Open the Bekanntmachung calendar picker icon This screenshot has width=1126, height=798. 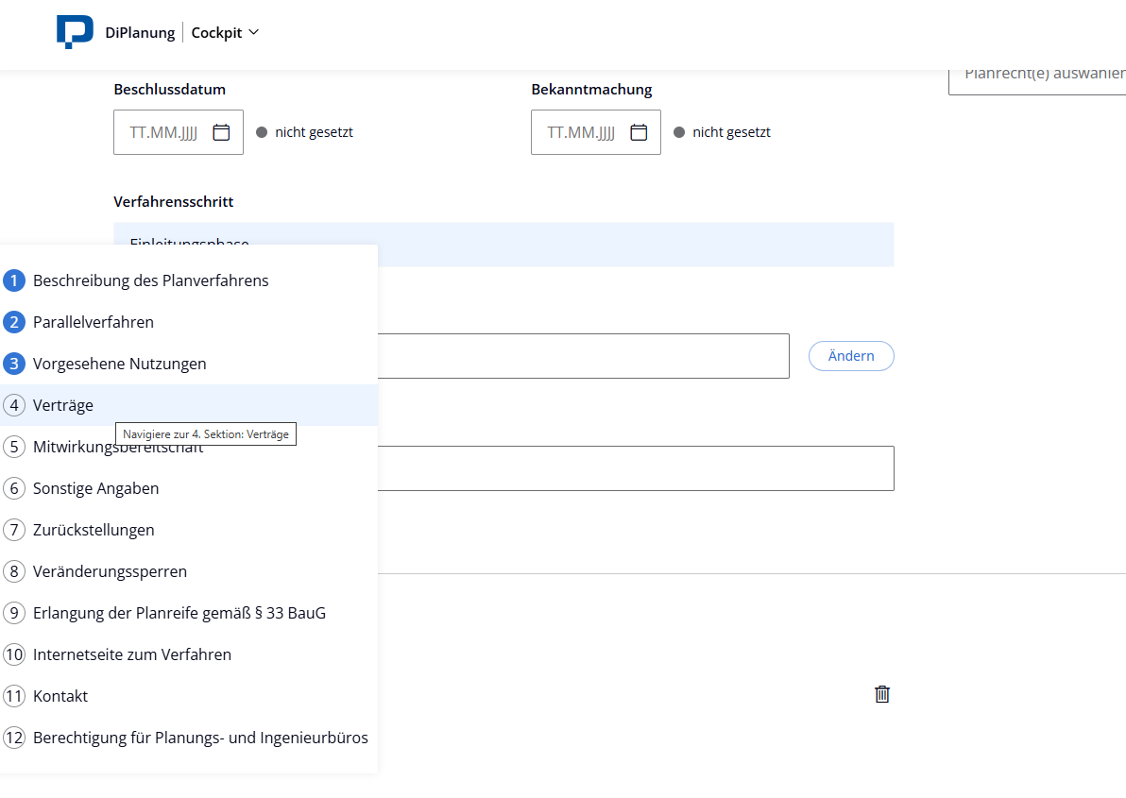(639, 132)
